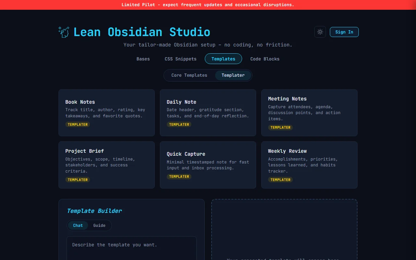
Task: Click the TEMPLATER badge on Project Brief
Action: [x=78, y=180]
